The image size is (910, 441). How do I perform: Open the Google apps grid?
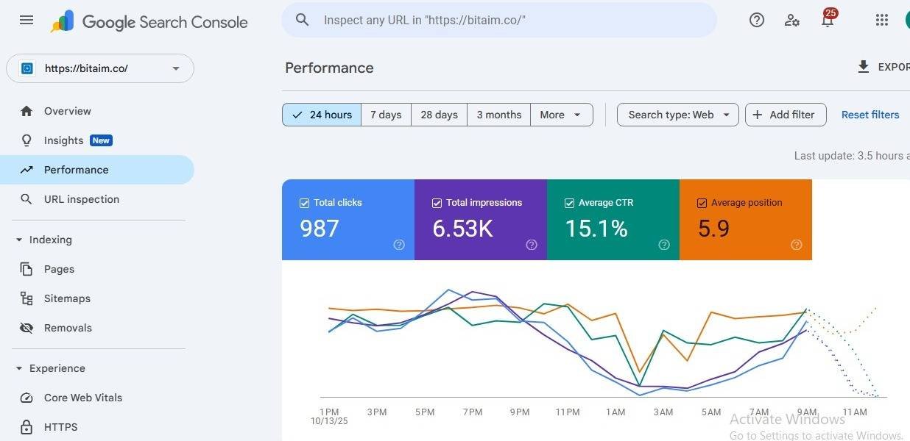[x=882, y=21]
